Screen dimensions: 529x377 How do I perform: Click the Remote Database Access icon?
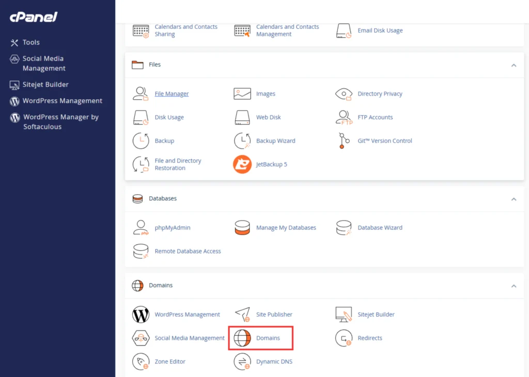(x=141, y=251)
